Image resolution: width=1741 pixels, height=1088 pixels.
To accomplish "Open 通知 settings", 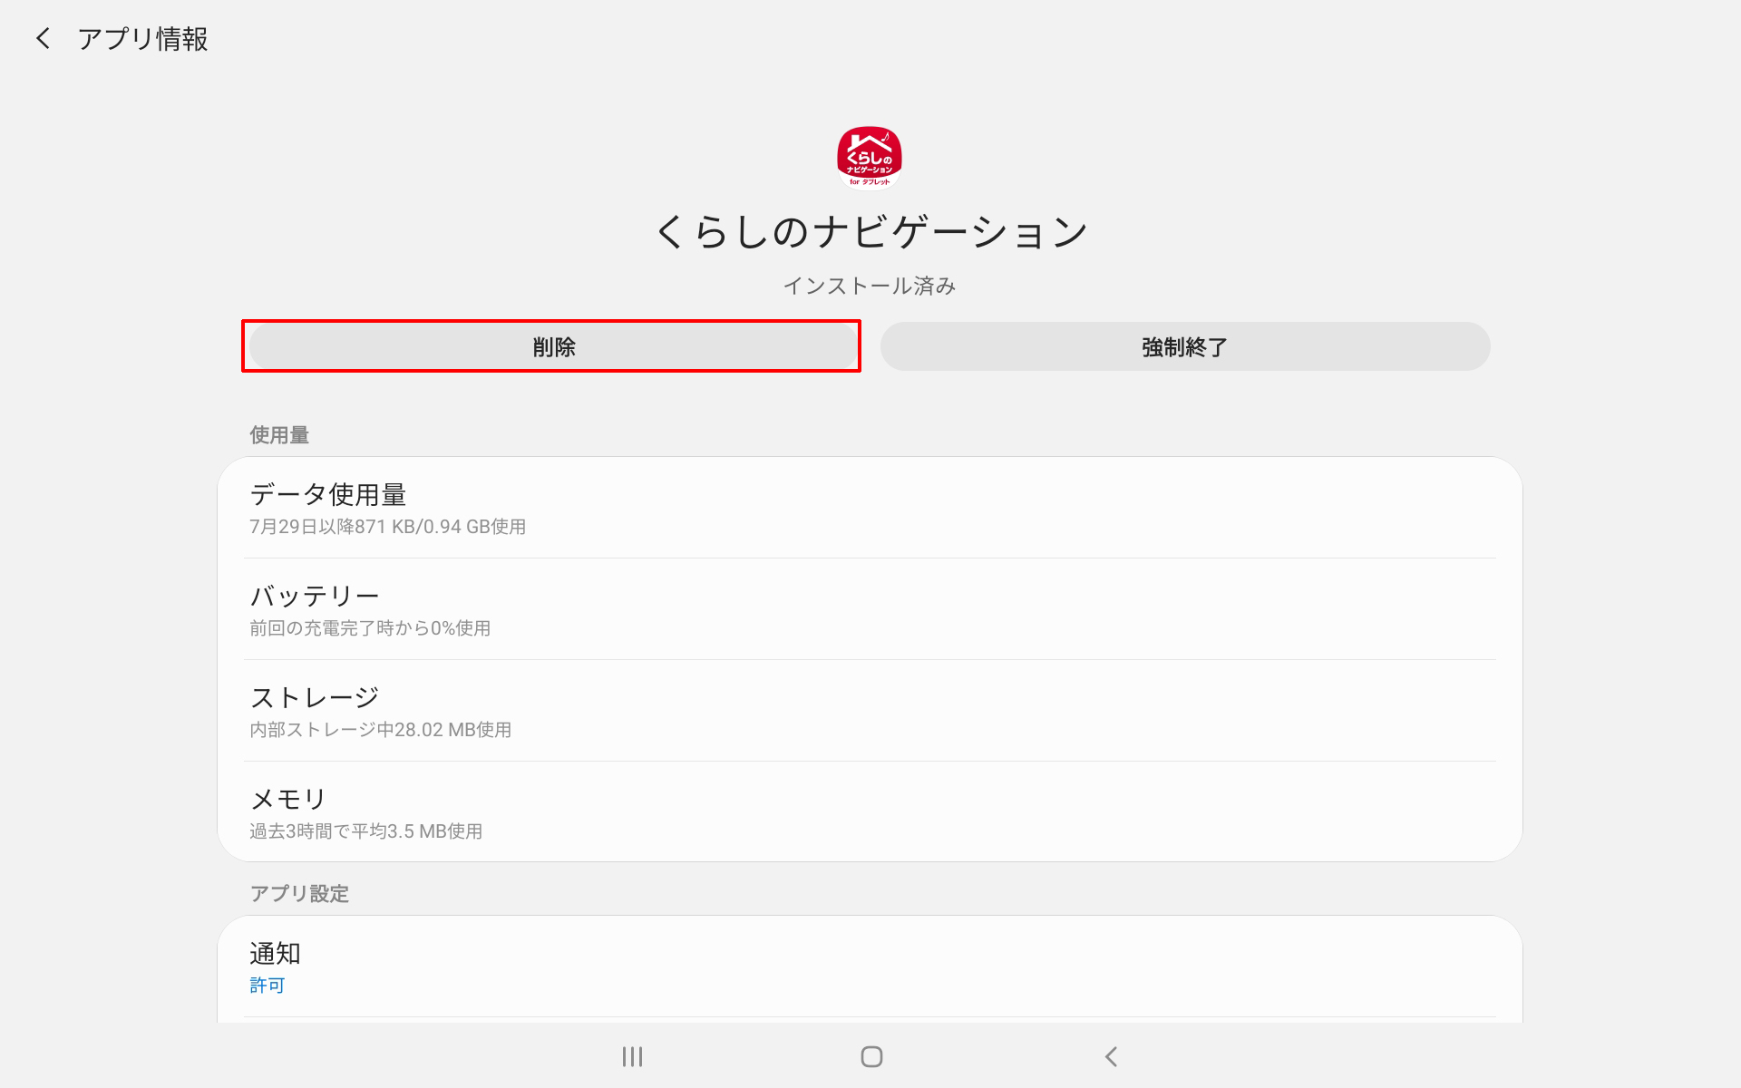I will [870, 967].
